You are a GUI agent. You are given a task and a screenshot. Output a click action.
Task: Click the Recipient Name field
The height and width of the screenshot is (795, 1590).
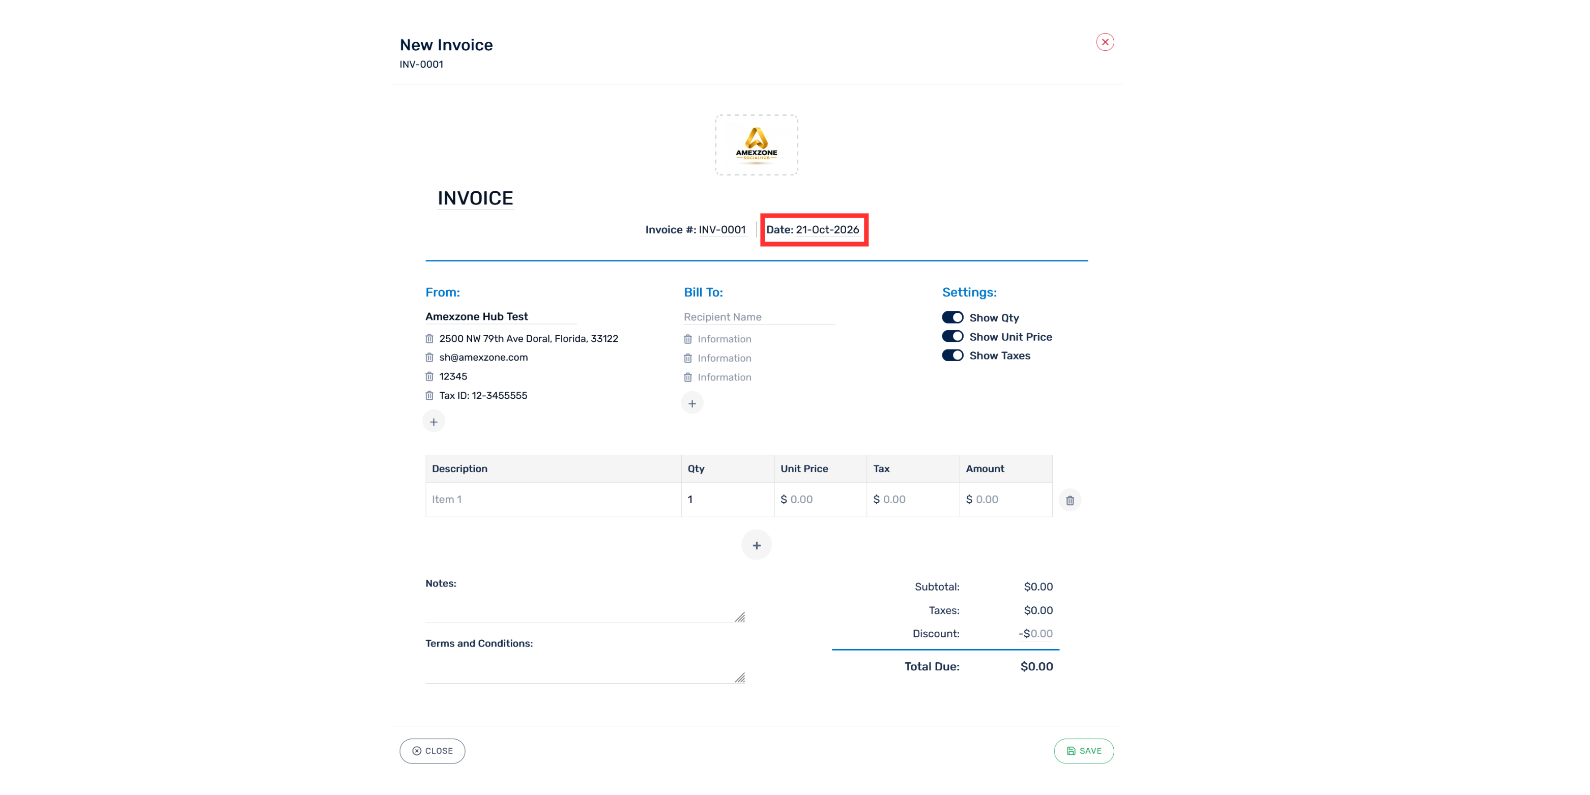[759, 317]
